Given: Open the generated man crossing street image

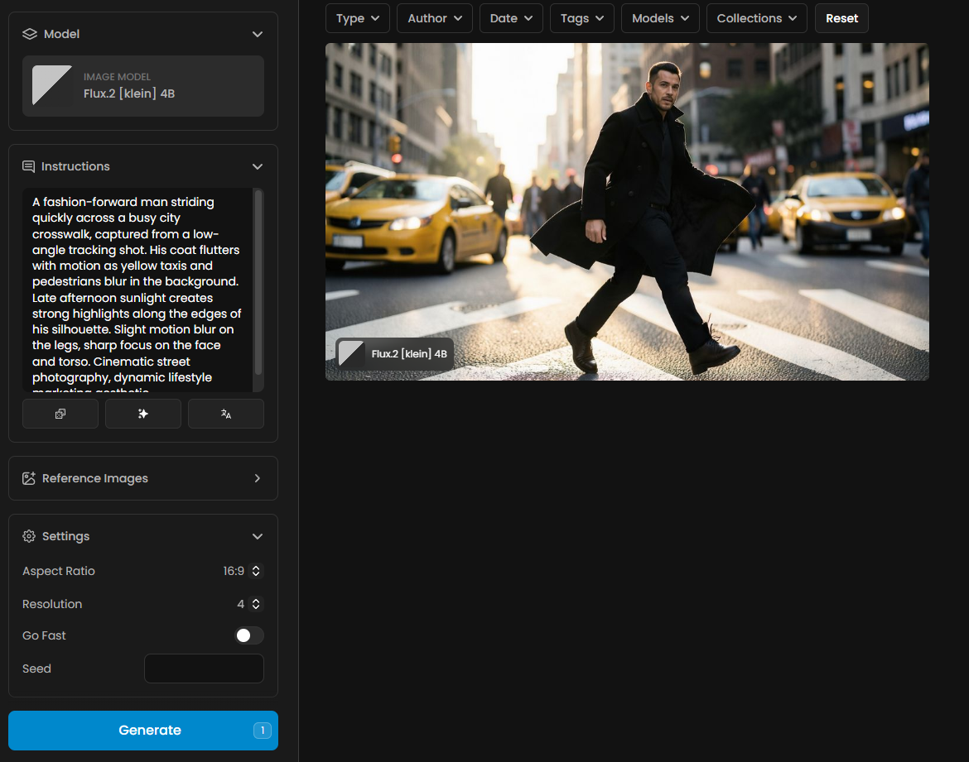Looking at the screenshot, I should coord(627,211).
